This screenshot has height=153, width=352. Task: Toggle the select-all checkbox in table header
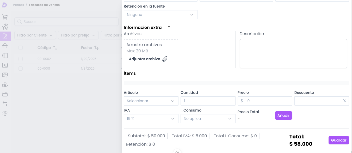21,48
